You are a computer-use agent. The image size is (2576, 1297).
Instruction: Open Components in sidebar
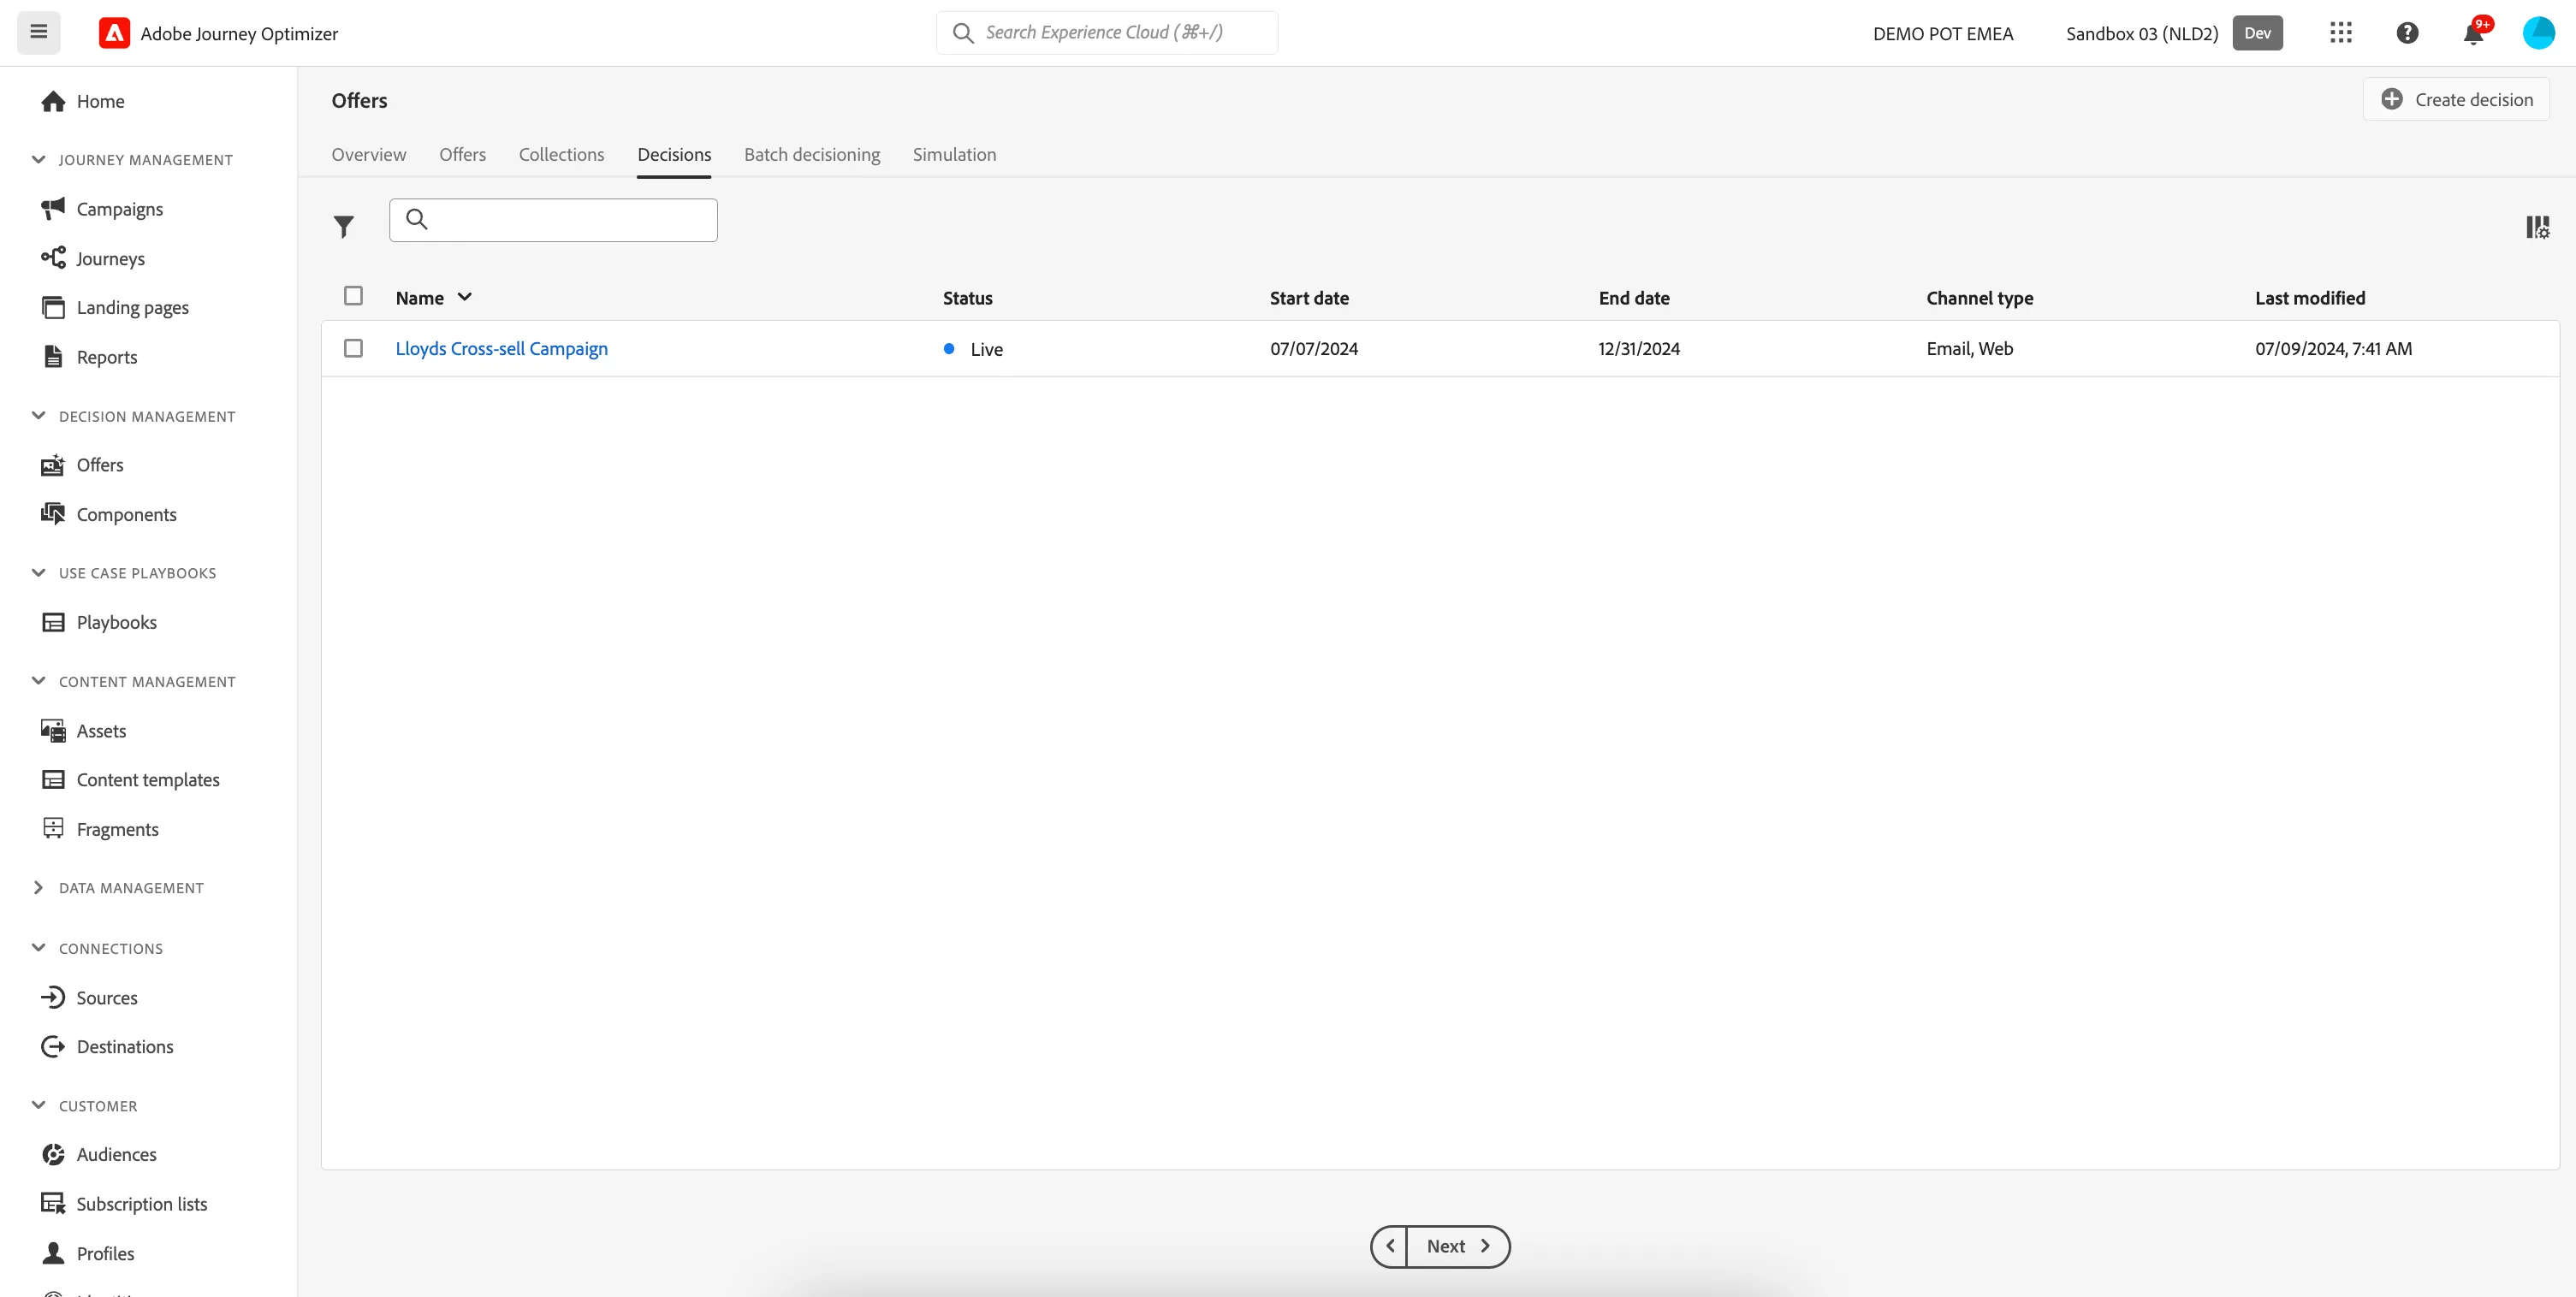pyautogui.click(x=126, y=514)
